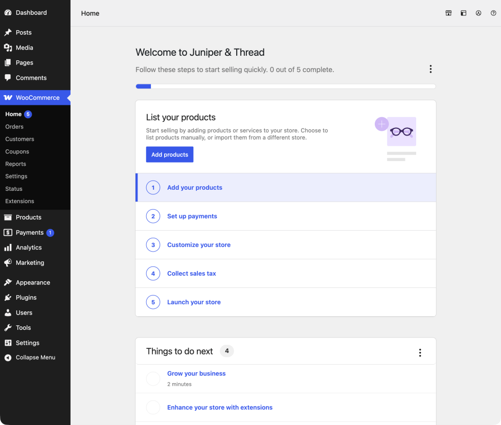The width and height of the screenshot is (501, 425).
Task: Click the step 1 number circle
Action: (153, 188)
